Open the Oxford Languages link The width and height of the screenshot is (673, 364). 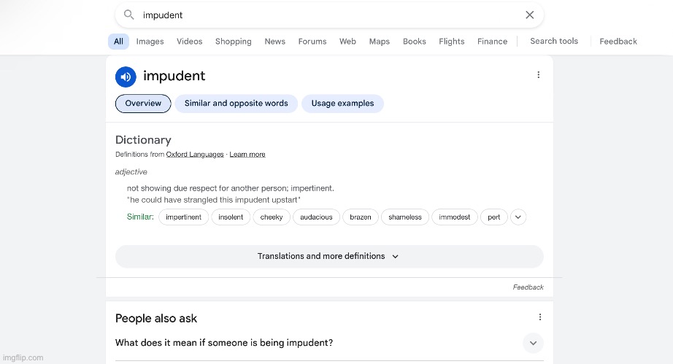196,155
